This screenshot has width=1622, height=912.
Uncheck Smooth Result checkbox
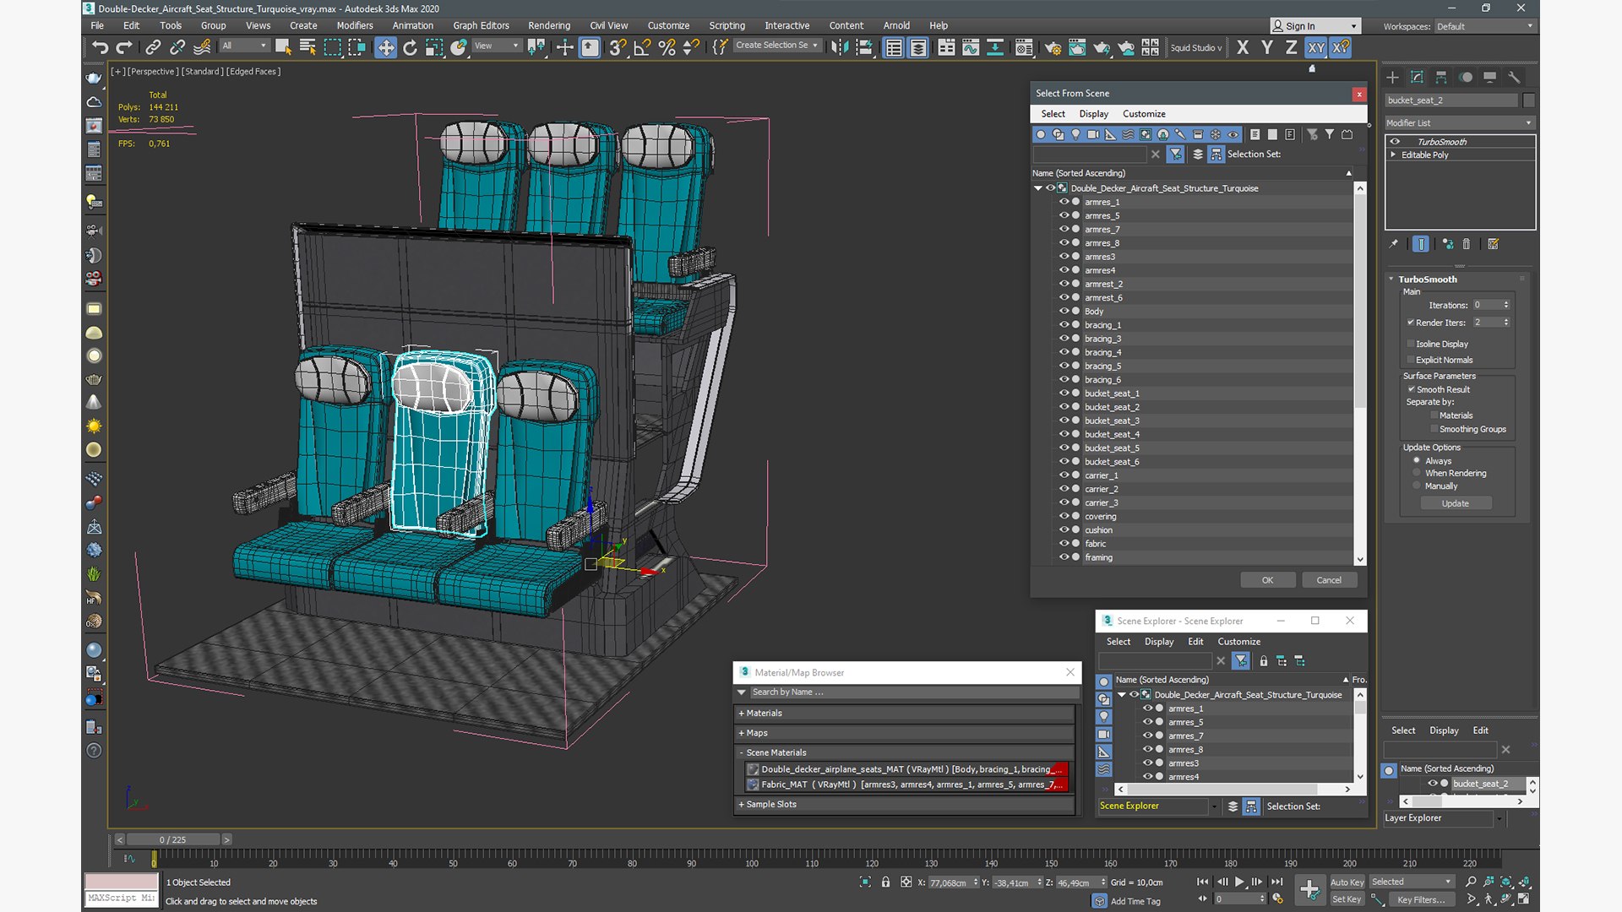(1411, 389)
